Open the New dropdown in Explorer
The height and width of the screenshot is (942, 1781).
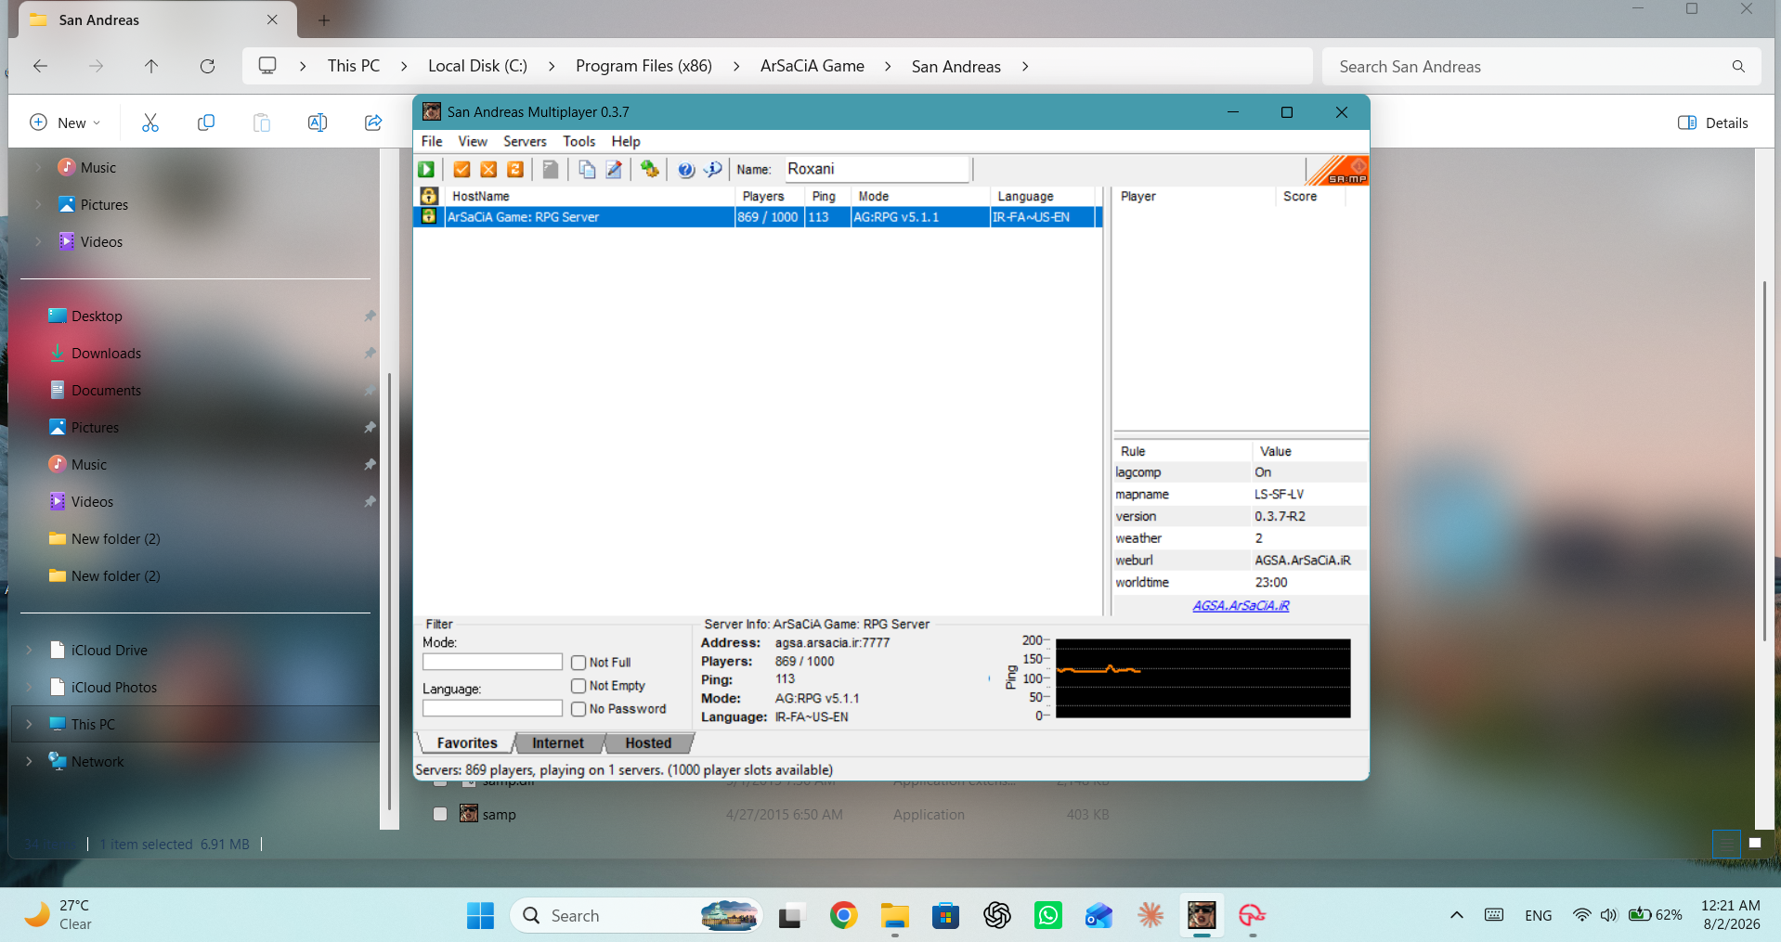(65, 123)
